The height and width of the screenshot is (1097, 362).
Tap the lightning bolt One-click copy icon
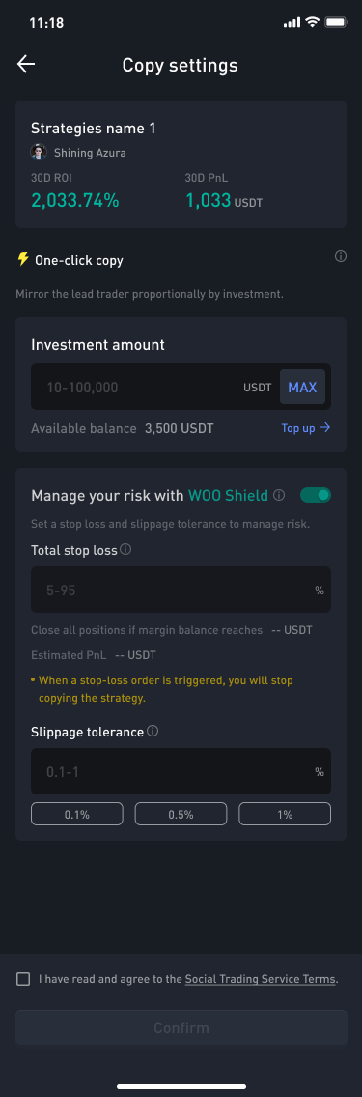(x=23, y=260)
